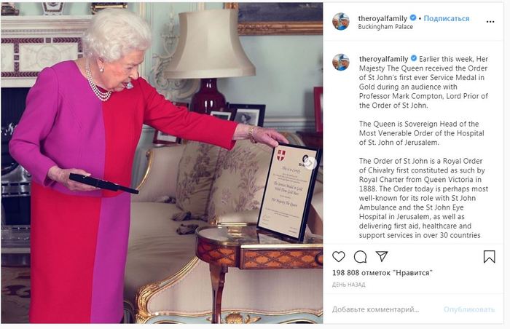510x329 pixels.
Task: Click the Опубликовать post comment button
Action: pos(469,309)
